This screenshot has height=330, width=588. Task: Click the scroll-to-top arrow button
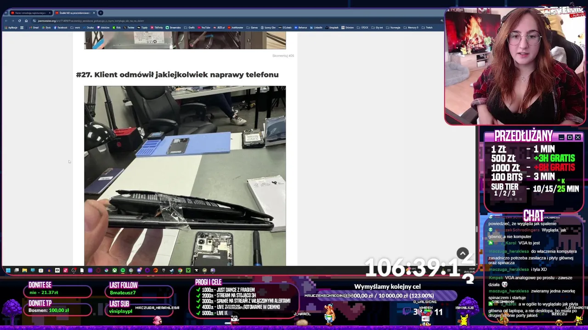click(463, 253)
